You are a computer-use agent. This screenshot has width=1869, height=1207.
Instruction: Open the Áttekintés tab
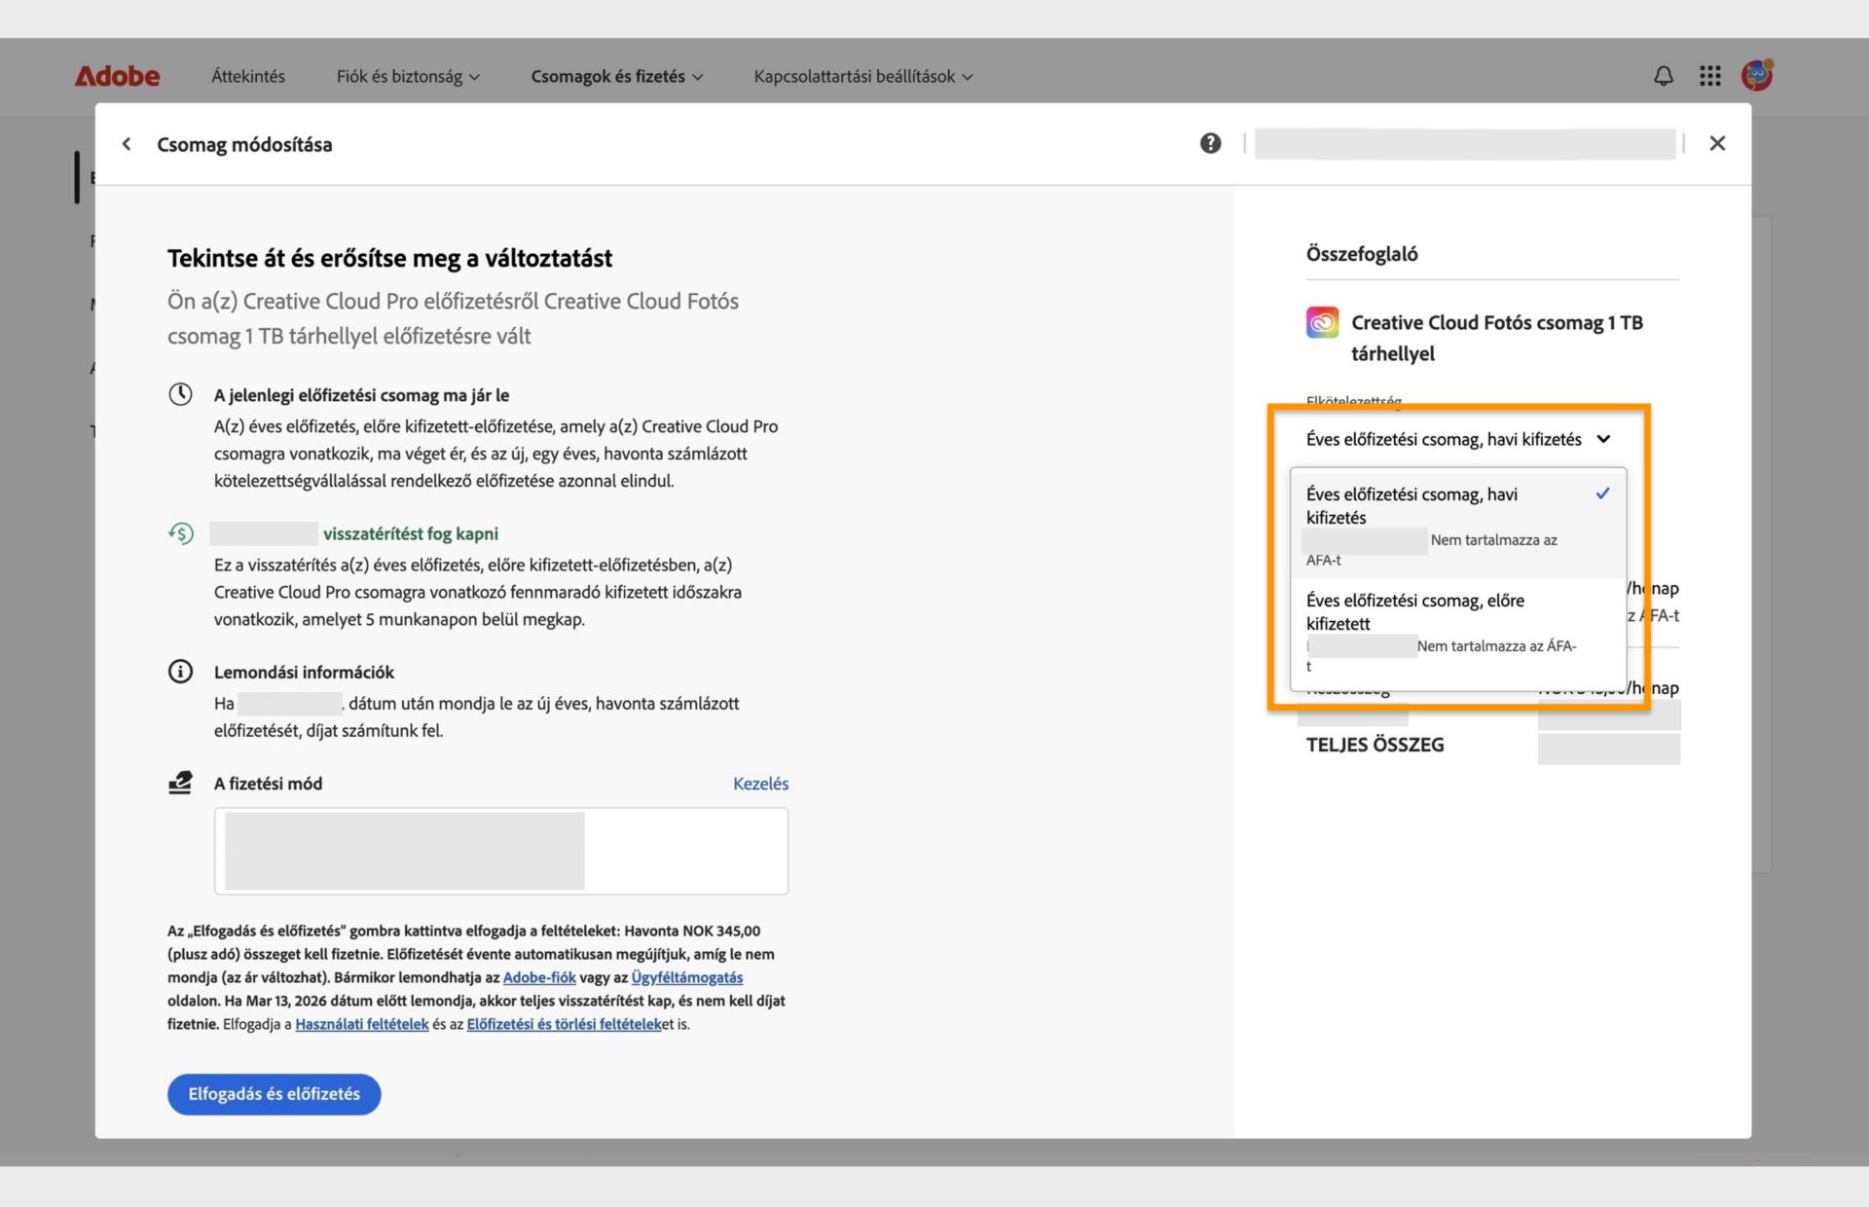[x=247, y=76]
